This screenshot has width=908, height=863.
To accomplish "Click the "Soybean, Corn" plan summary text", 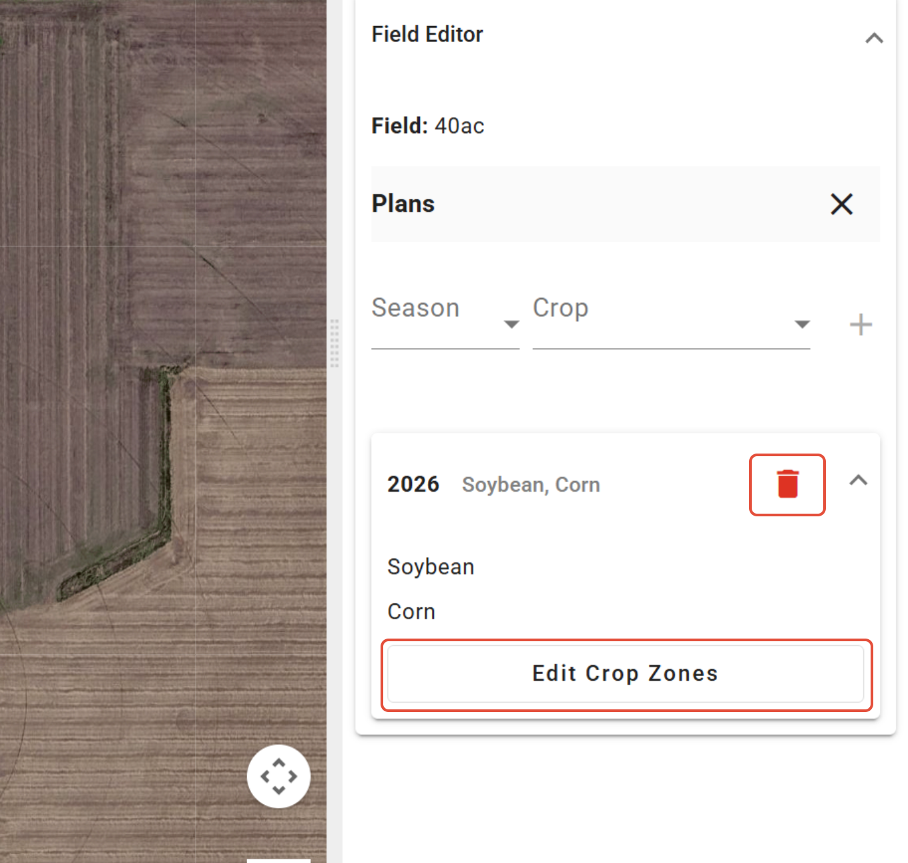I will coord(531,484).
